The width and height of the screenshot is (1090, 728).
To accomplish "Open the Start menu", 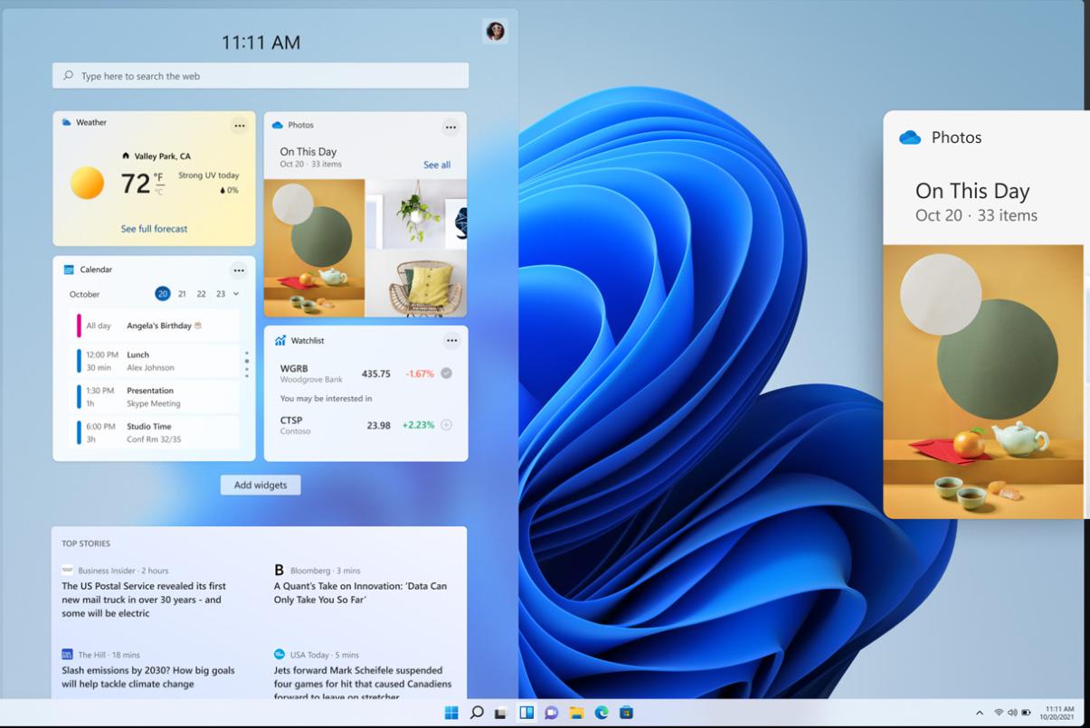I will click(x=451, y=714).
